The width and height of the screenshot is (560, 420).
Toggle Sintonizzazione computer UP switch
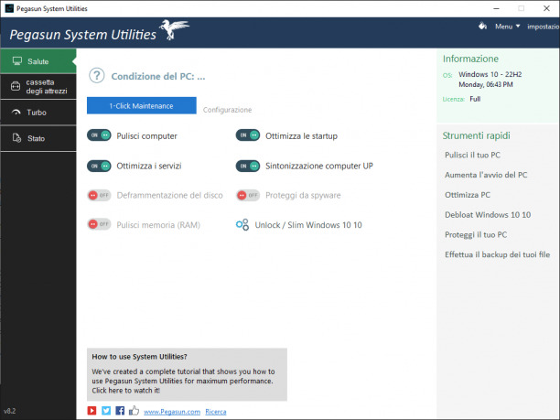(x=248, y=166)
